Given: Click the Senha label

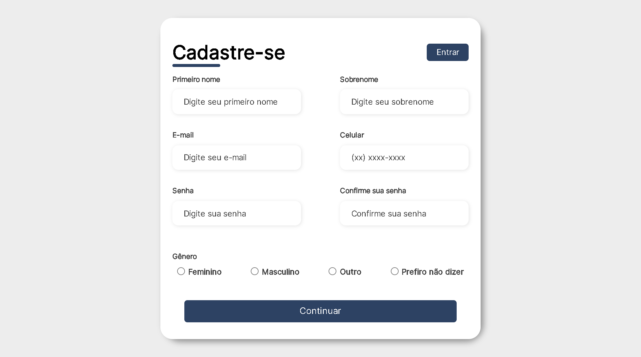Looking at the screenshot, I should point(183,191).
